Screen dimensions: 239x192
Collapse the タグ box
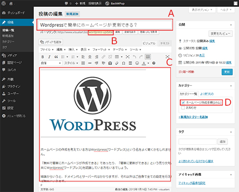(x=231, y=132)
